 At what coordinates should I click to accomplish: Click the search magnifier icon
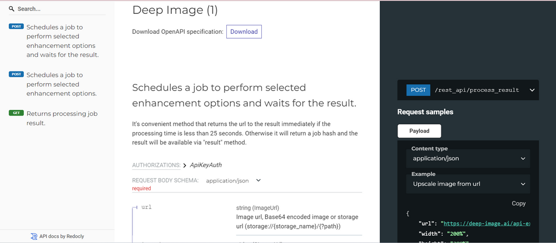tap(12, 9)
